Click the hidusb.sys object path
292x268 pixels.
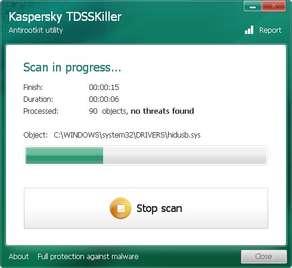[x=127, y=135]
